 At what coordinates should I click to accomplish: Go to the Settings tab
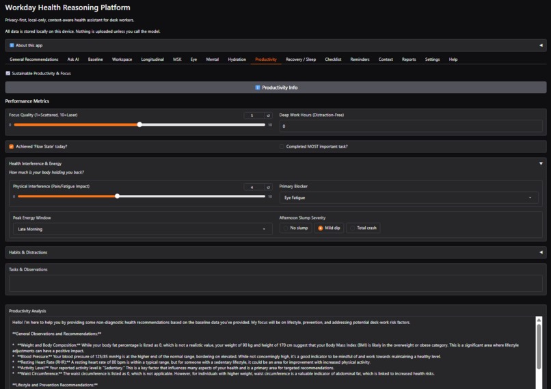pyautogui.click(x=432, y=59)
